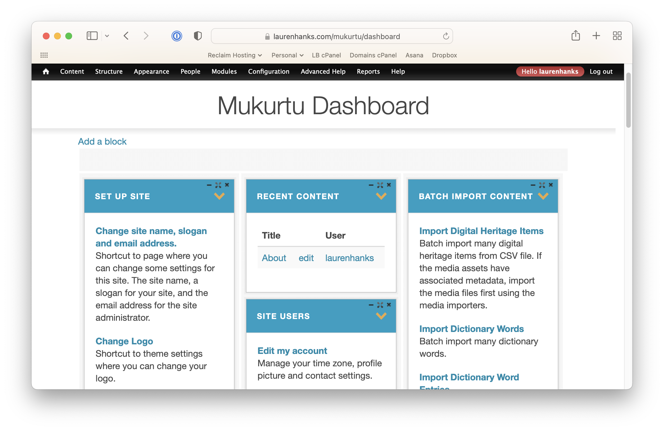
Task: Open the Advanced Help menu item
Action: click(323, 71)
